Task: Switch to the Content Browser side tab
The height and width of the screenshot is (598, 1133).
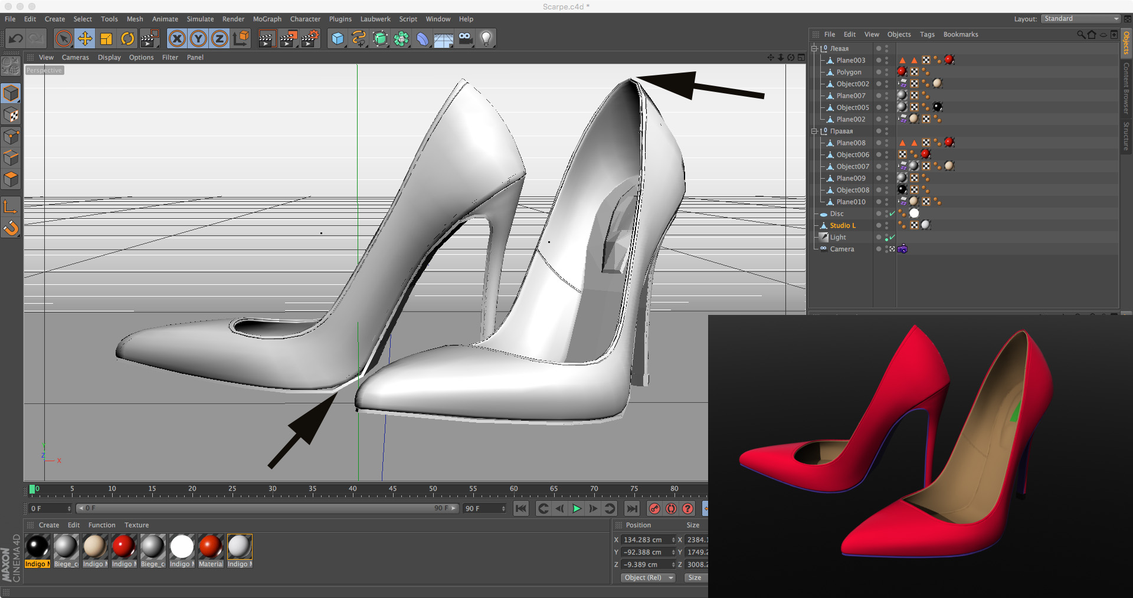Action: point(1127,88)
